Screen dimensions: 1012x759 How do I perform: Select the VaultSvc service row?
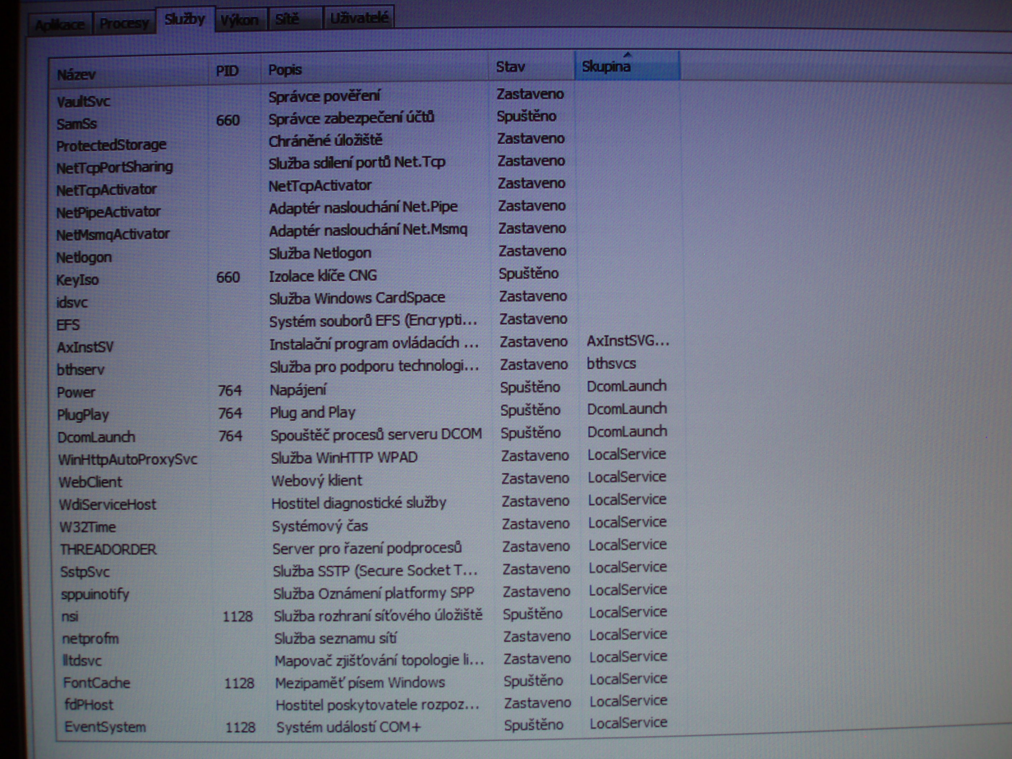point(83,102)
